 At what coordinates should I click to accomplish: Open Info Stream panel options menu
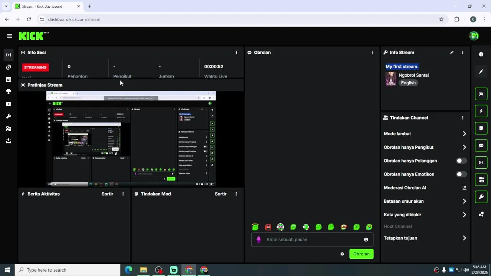[x=463, y=53]
